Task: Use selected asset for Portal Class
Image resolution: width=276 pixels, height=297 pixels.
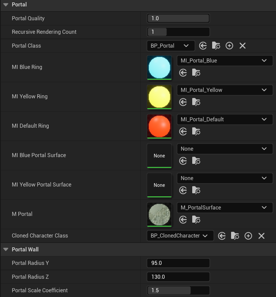Action: click(x=203, y=46)
